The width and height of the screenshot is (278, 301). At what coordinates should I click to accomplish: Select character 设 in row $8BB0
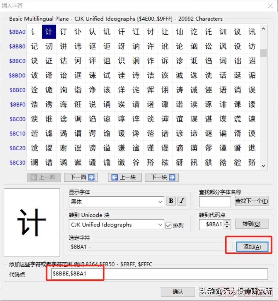pos(237,46)
